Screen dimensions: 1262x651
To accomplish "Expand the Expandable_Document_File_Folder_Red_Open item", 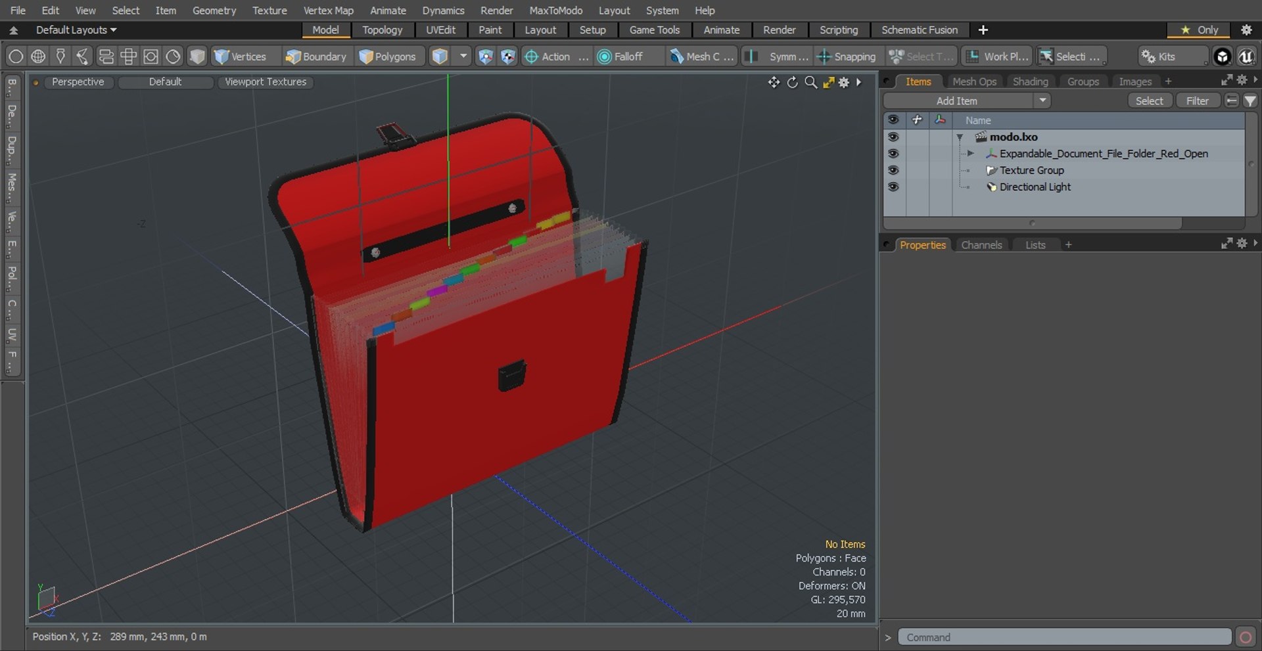I will pos(970,153).
